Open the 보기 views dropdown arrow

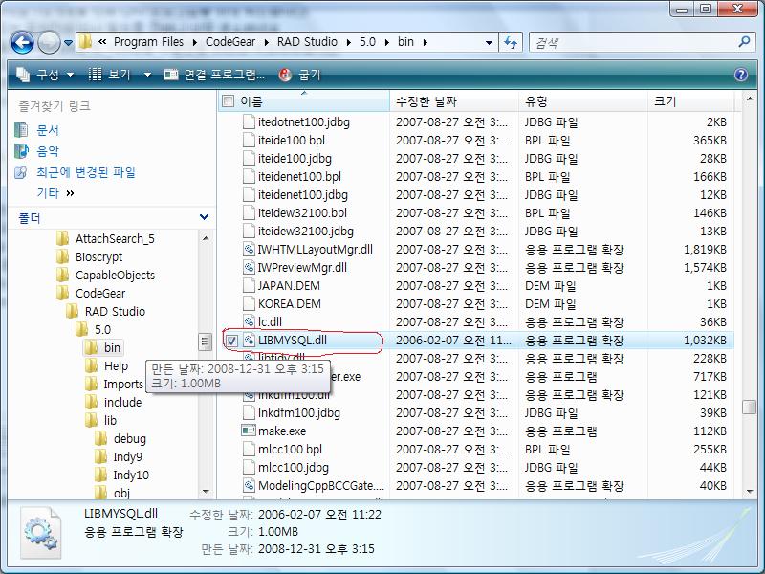(147, 75)
